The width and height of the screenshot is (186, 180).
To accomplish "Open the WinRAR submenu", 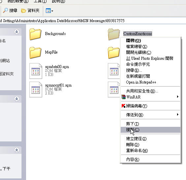I will pos(150,97).
